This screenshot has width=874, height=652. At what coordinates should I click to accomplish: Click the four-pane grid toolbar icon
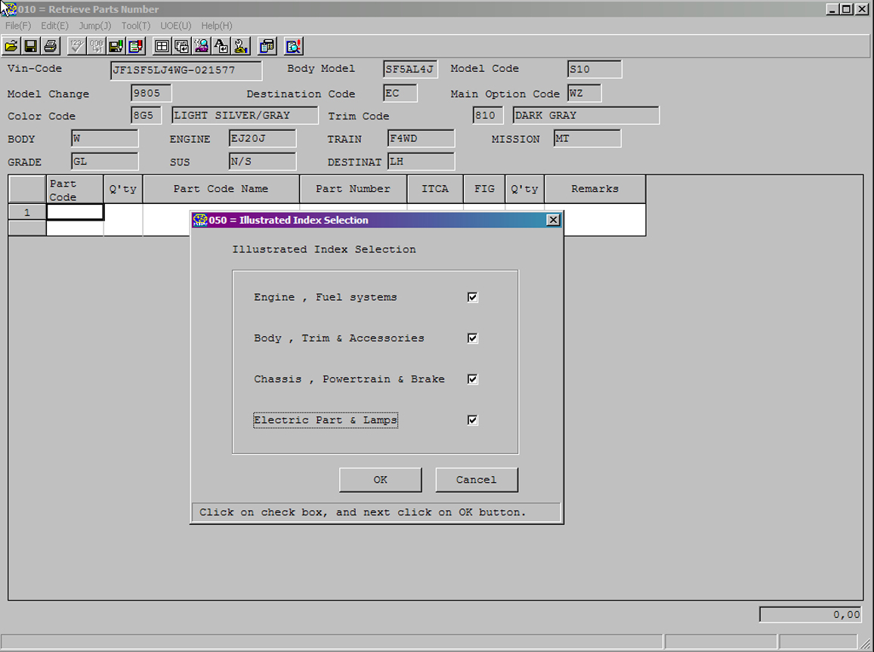pyautogui.click(x=162, y=46)
